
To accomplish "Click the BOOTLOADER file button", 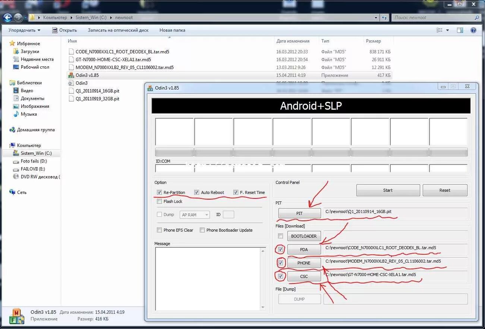I will tap(304, 236).
